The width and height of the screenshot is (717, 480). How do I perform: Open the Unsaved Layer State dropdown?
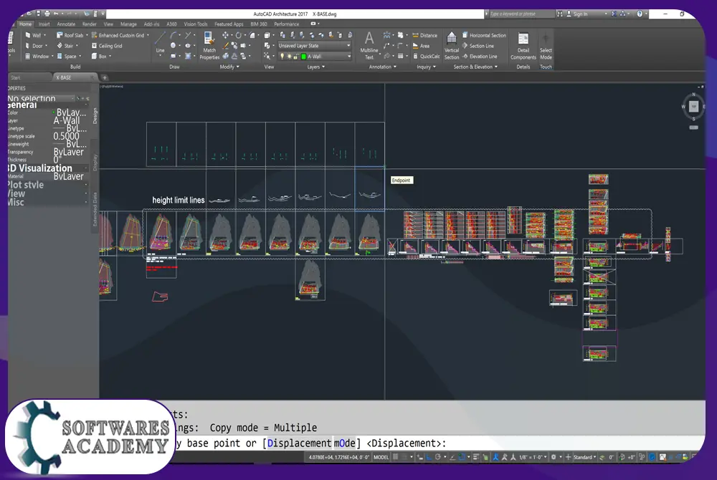click(315, 46)
